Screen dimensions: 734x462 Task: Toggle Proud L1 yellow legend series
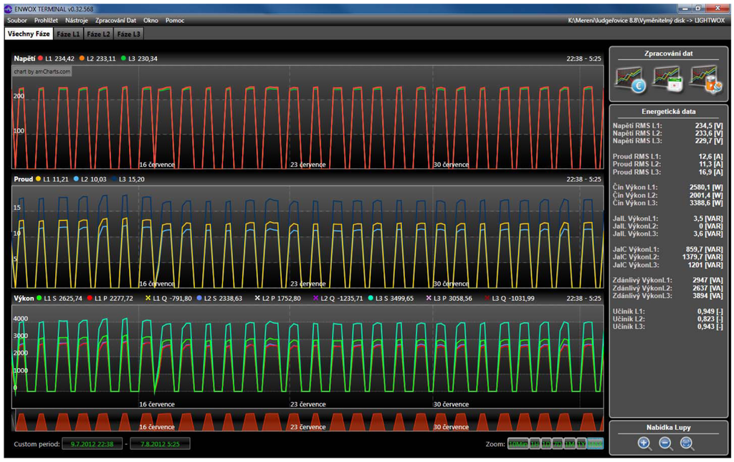coord(37,179)
